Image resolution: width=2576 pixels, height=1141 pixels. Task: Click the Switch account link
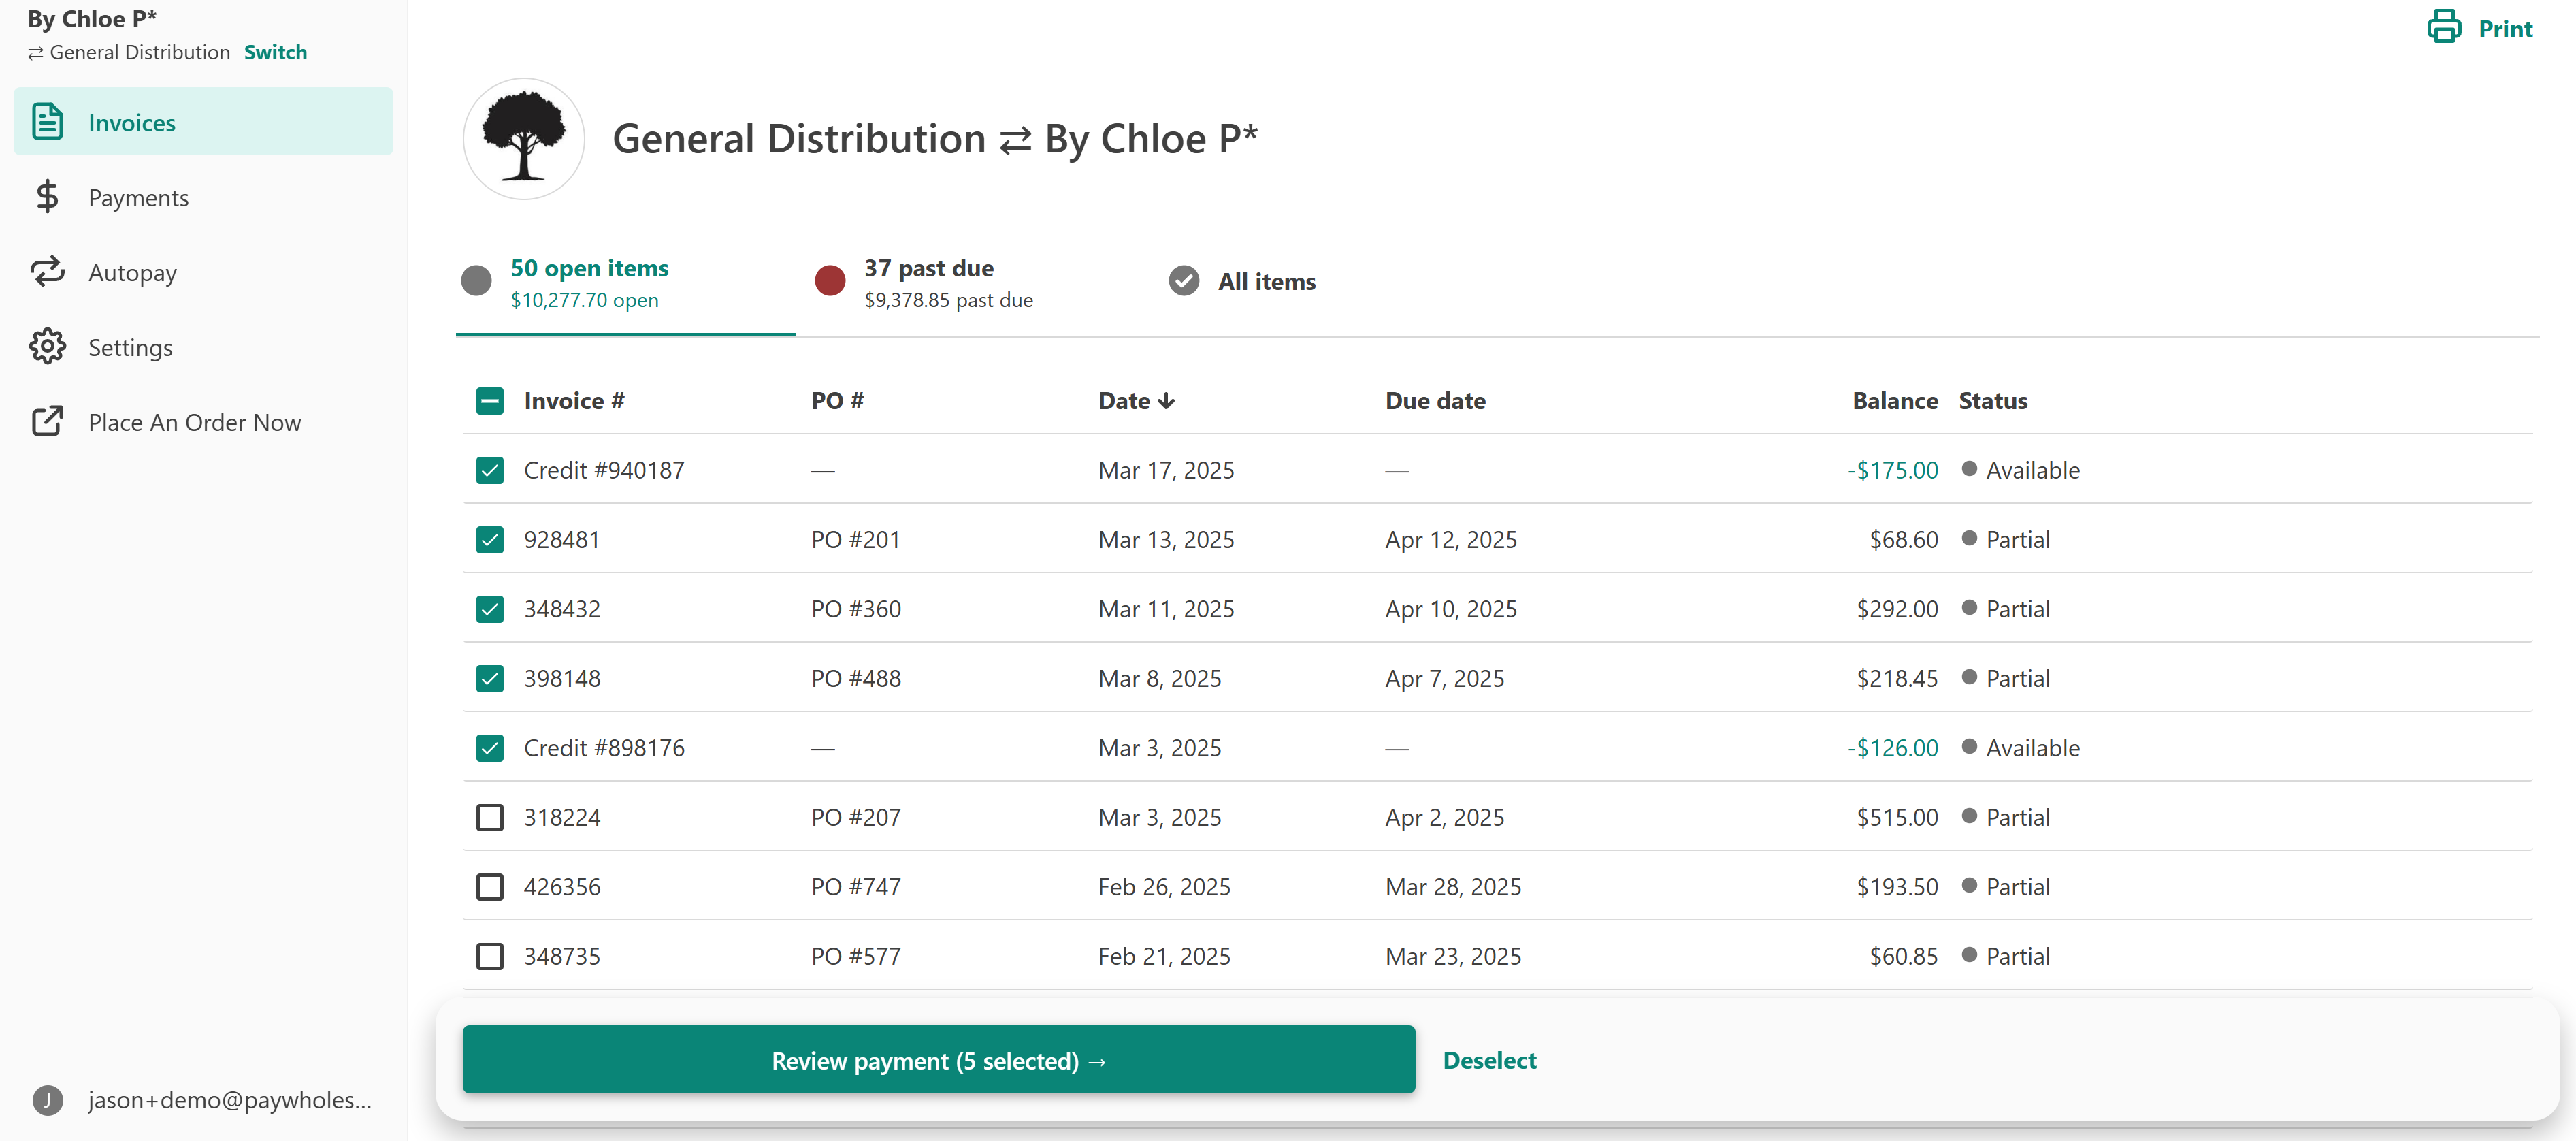coord(275,52)
